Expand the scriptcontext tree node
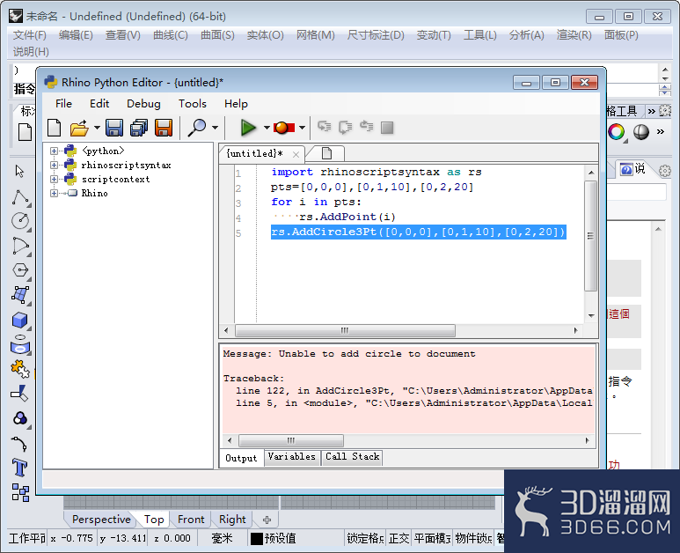Screen dimensions: 680x553 tap(54, 179)
